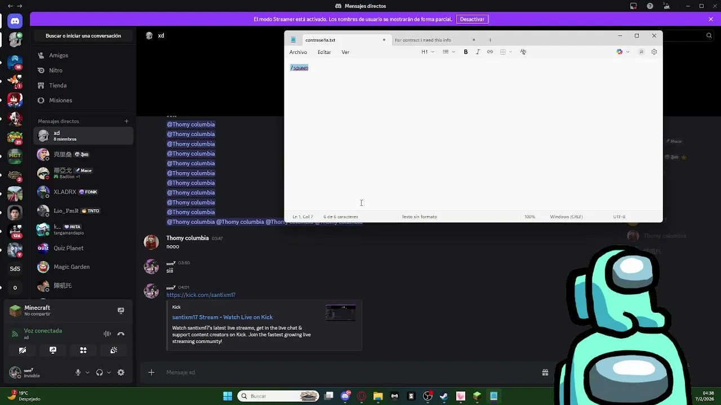This screenshot has width=721, height=405.
Task: Open the gift icon in message bar
Action: (x=545, y=372)
